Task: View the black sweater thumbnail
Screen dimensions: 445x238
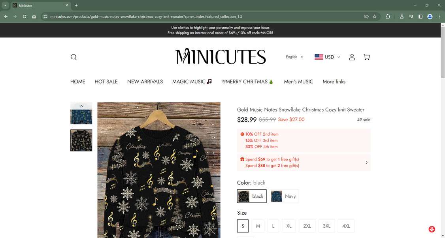Action: click(x=81, y=140)
